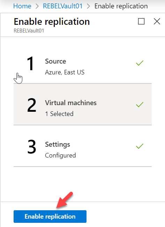Click the large step number 3
The height and width of the screenshot is (227, 165).
click(x=31, y=147)
